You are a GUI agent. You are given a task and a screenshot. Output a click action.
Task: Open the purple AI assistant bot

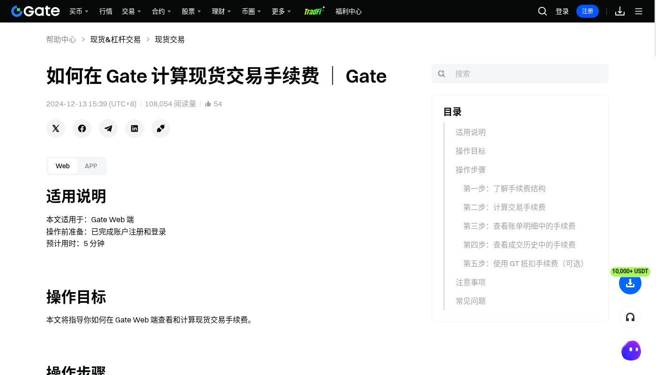click(x=631, y=351)
